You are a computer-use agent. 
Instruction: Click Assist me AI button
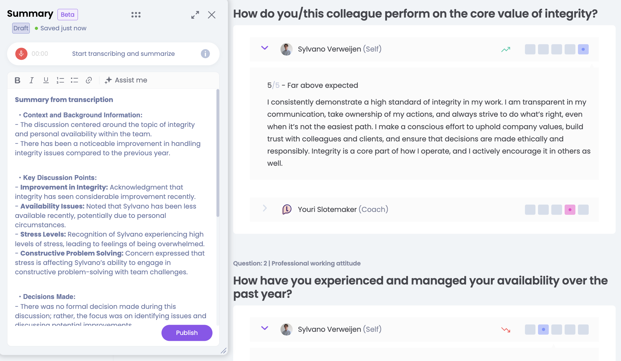point(126,80)
